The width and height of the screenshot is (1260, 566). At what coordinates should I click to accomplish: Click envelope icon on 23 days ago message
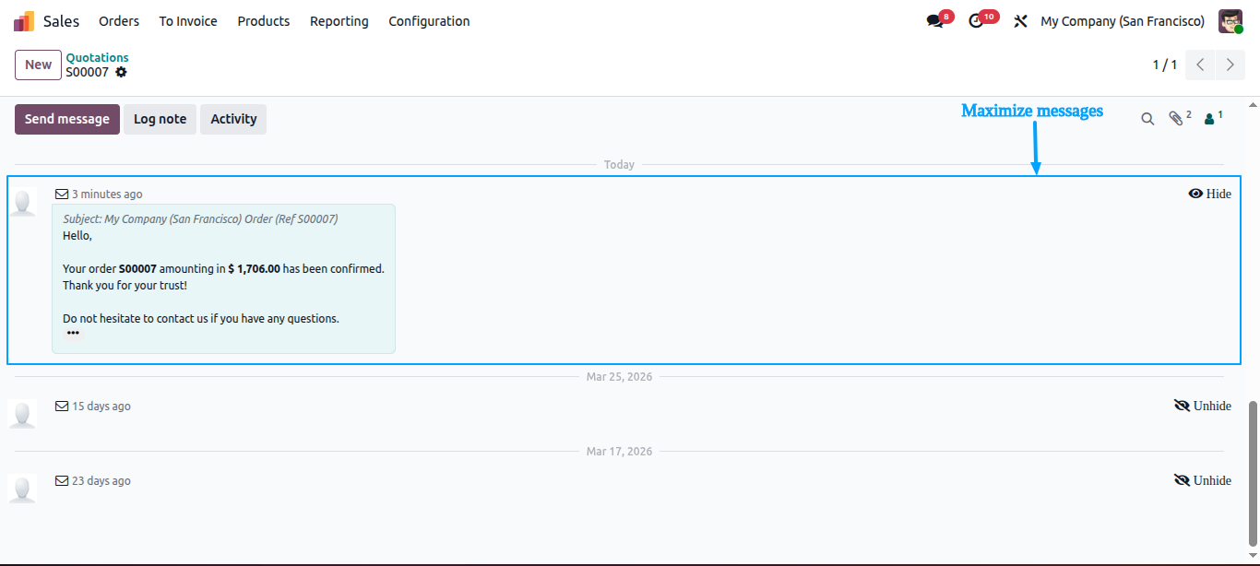[62, 481]
